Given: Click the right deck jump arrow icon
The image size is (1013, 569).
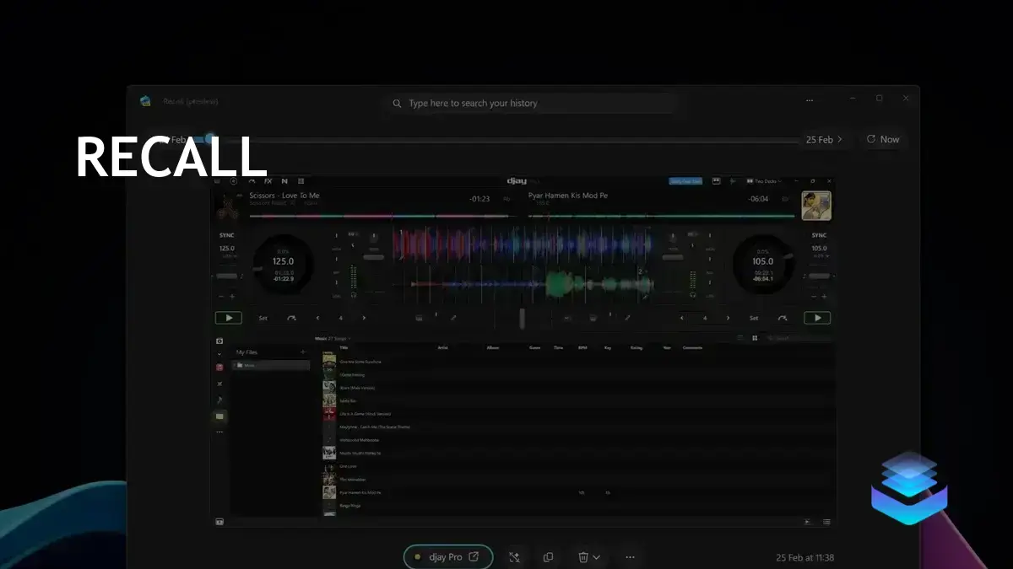Looking at the screenshot, I should [783, 318].
